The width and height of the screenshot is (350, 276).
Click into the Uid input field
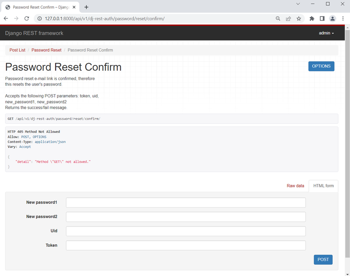tap(185, 231)
